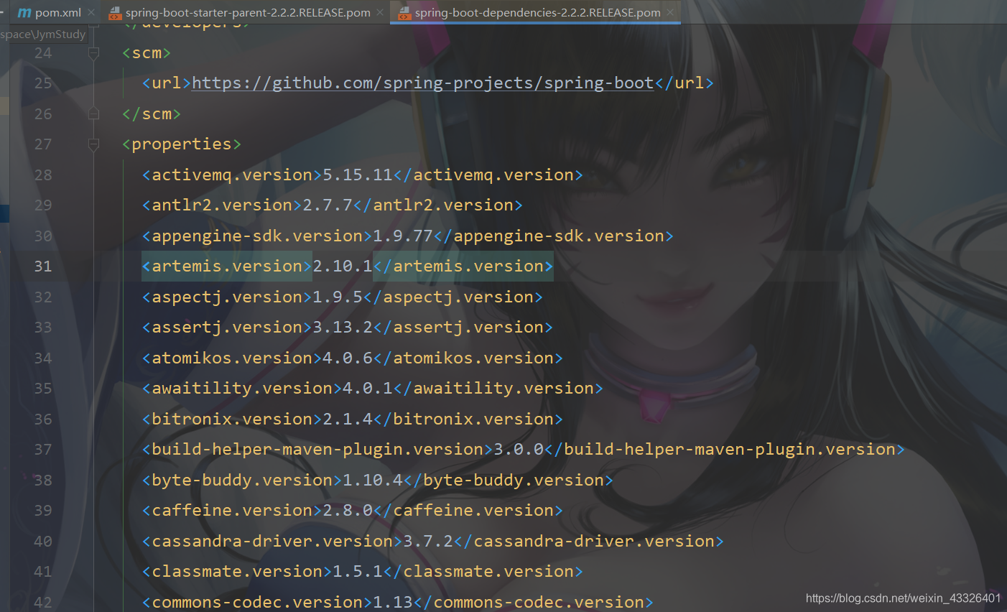Image resolution: width=1007 pixels, height=612 pixels.
Task: Click awaitility version value 4.0.1
Action: click(x=368, y=389)
